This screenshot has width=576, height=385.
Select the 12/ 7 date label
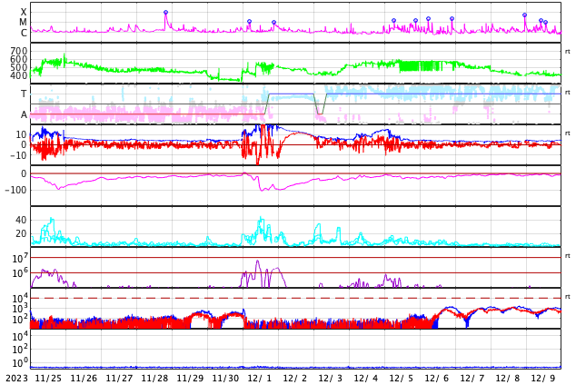[472, 379]
